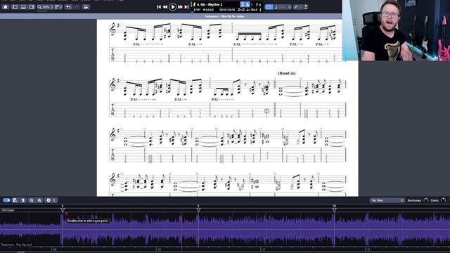450x253 pixels.
Task: Open the audio track settings gear
Action: 49,200
